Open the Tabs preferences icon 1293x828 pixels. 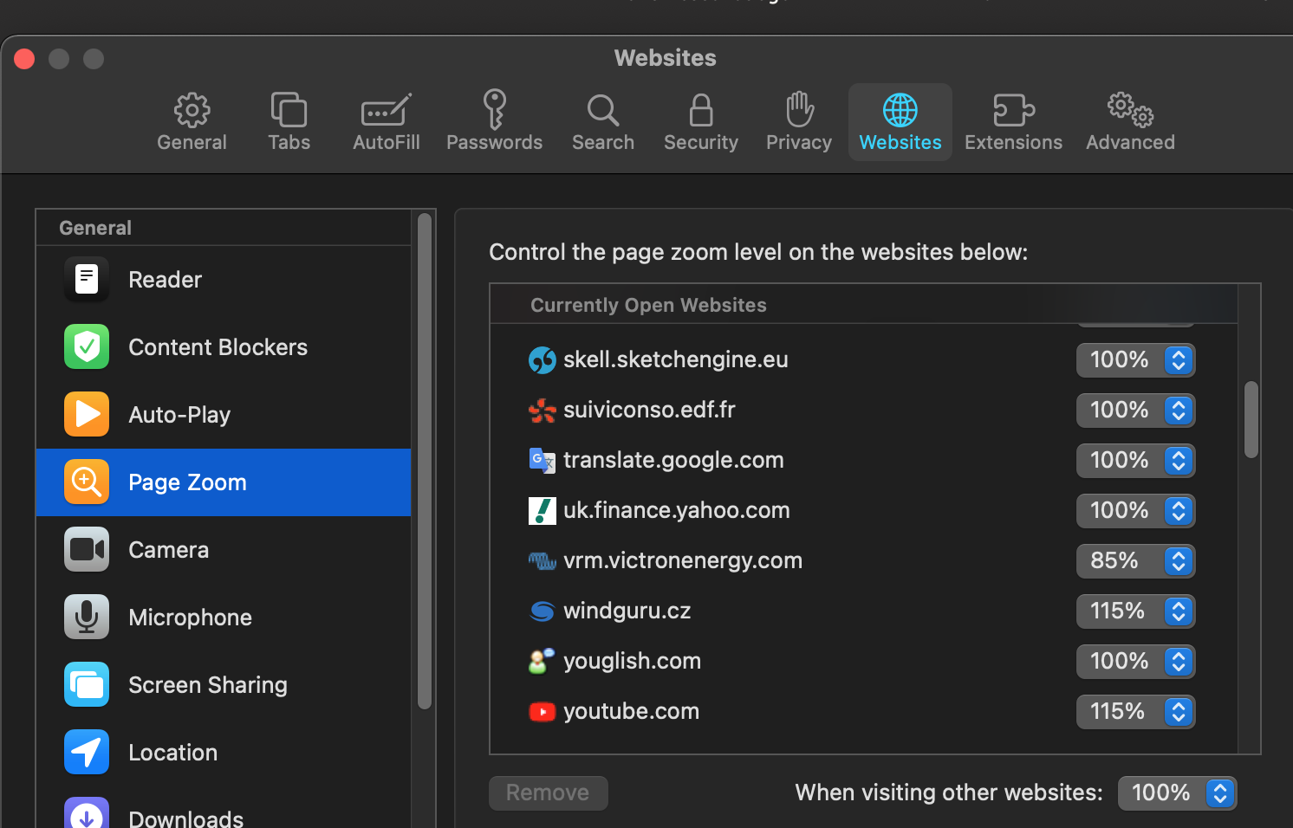pyautogui.click(x=289, y=110)
